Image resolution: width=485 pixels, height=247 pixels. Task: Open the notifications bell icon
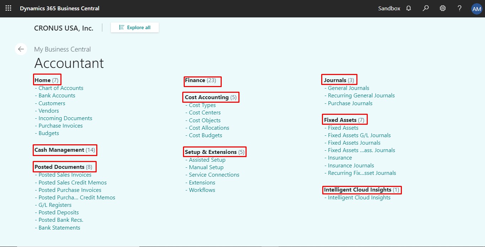pyautogui.click(x=409, y=8)
